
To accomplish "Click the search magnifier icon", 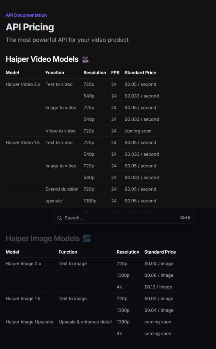I will [x=60, y=218].
